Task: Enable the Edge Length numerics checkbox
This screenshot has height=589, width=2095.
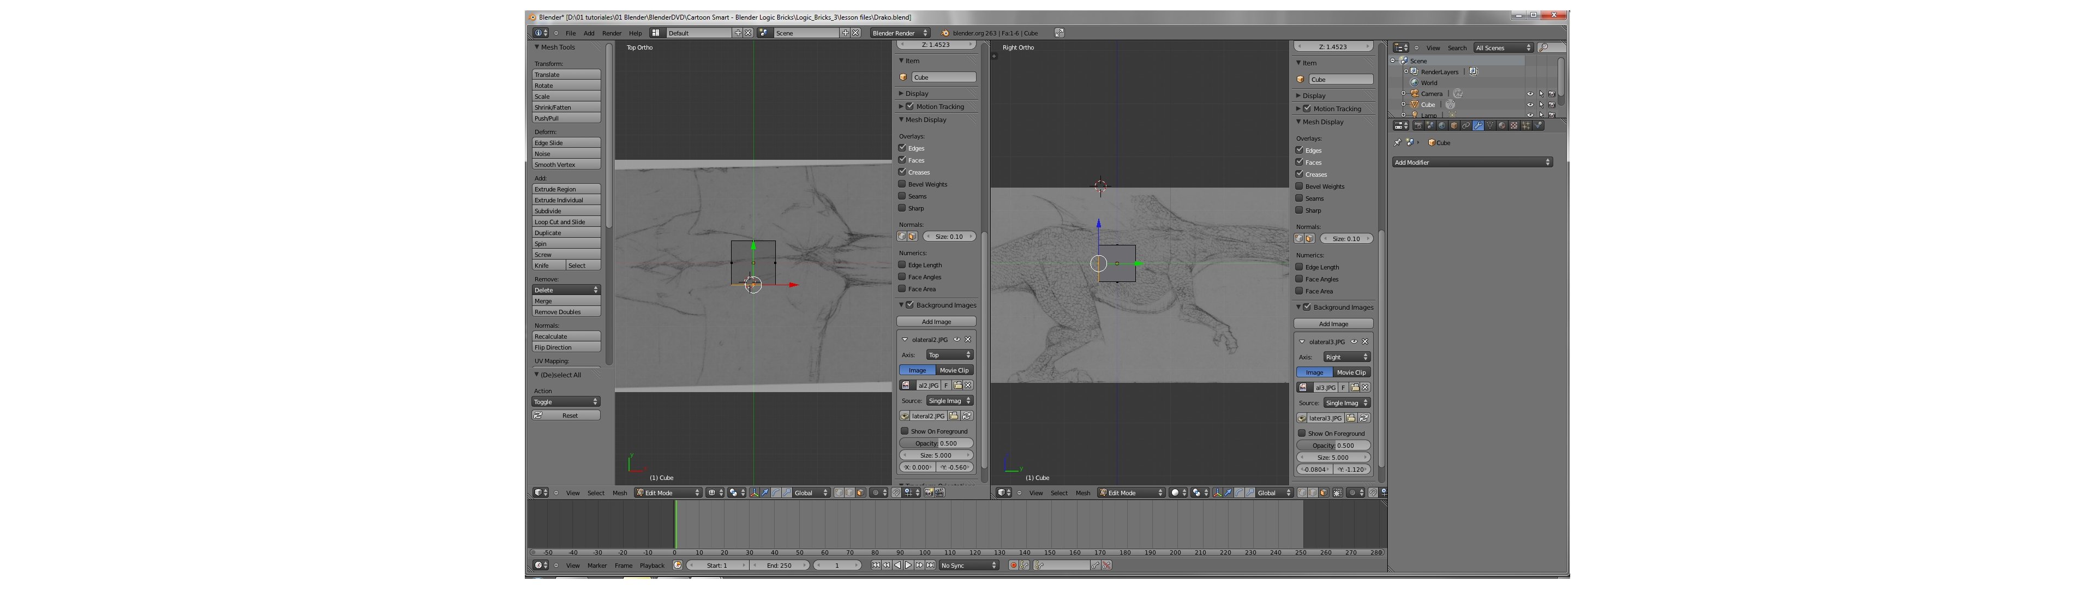Action: point(902,265)
